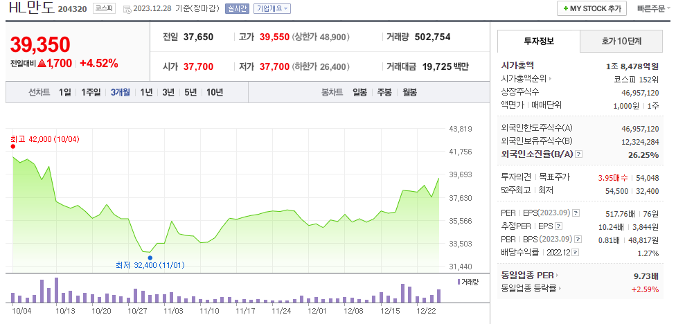Open help icon beside 추정PER EPS
The height and width of the screenshot is (324, 676).
tap(558, 226)
